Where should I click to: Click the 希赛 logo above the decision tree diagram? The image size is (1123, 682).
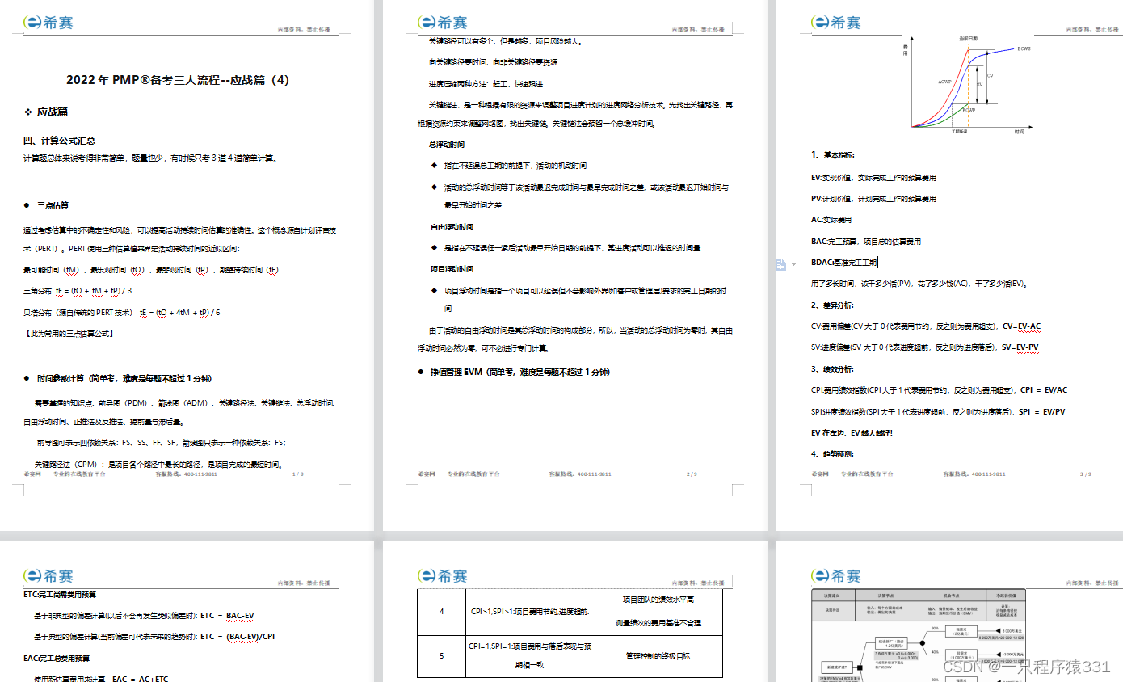837,575
